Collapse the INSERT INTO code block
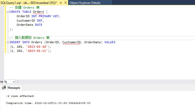 [x=8, y=42]
